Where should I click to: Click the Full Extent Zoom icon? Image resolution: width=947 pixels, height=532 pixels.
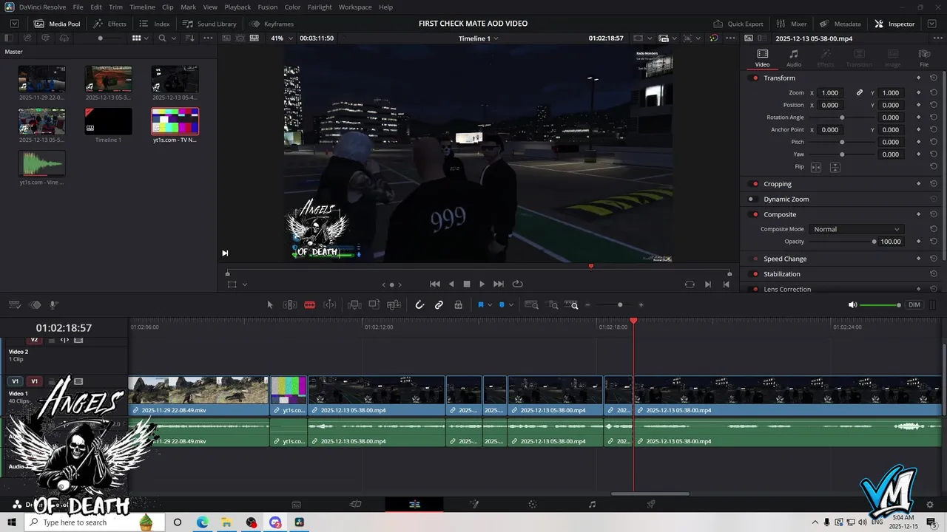point(531,304)
